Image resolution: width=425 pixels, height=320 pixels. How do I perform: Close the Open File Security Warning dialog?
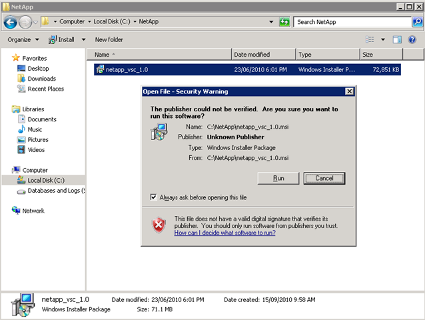349,91
